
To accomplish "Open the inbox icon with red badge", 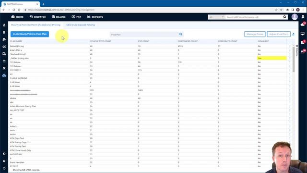I will [303, 51].
